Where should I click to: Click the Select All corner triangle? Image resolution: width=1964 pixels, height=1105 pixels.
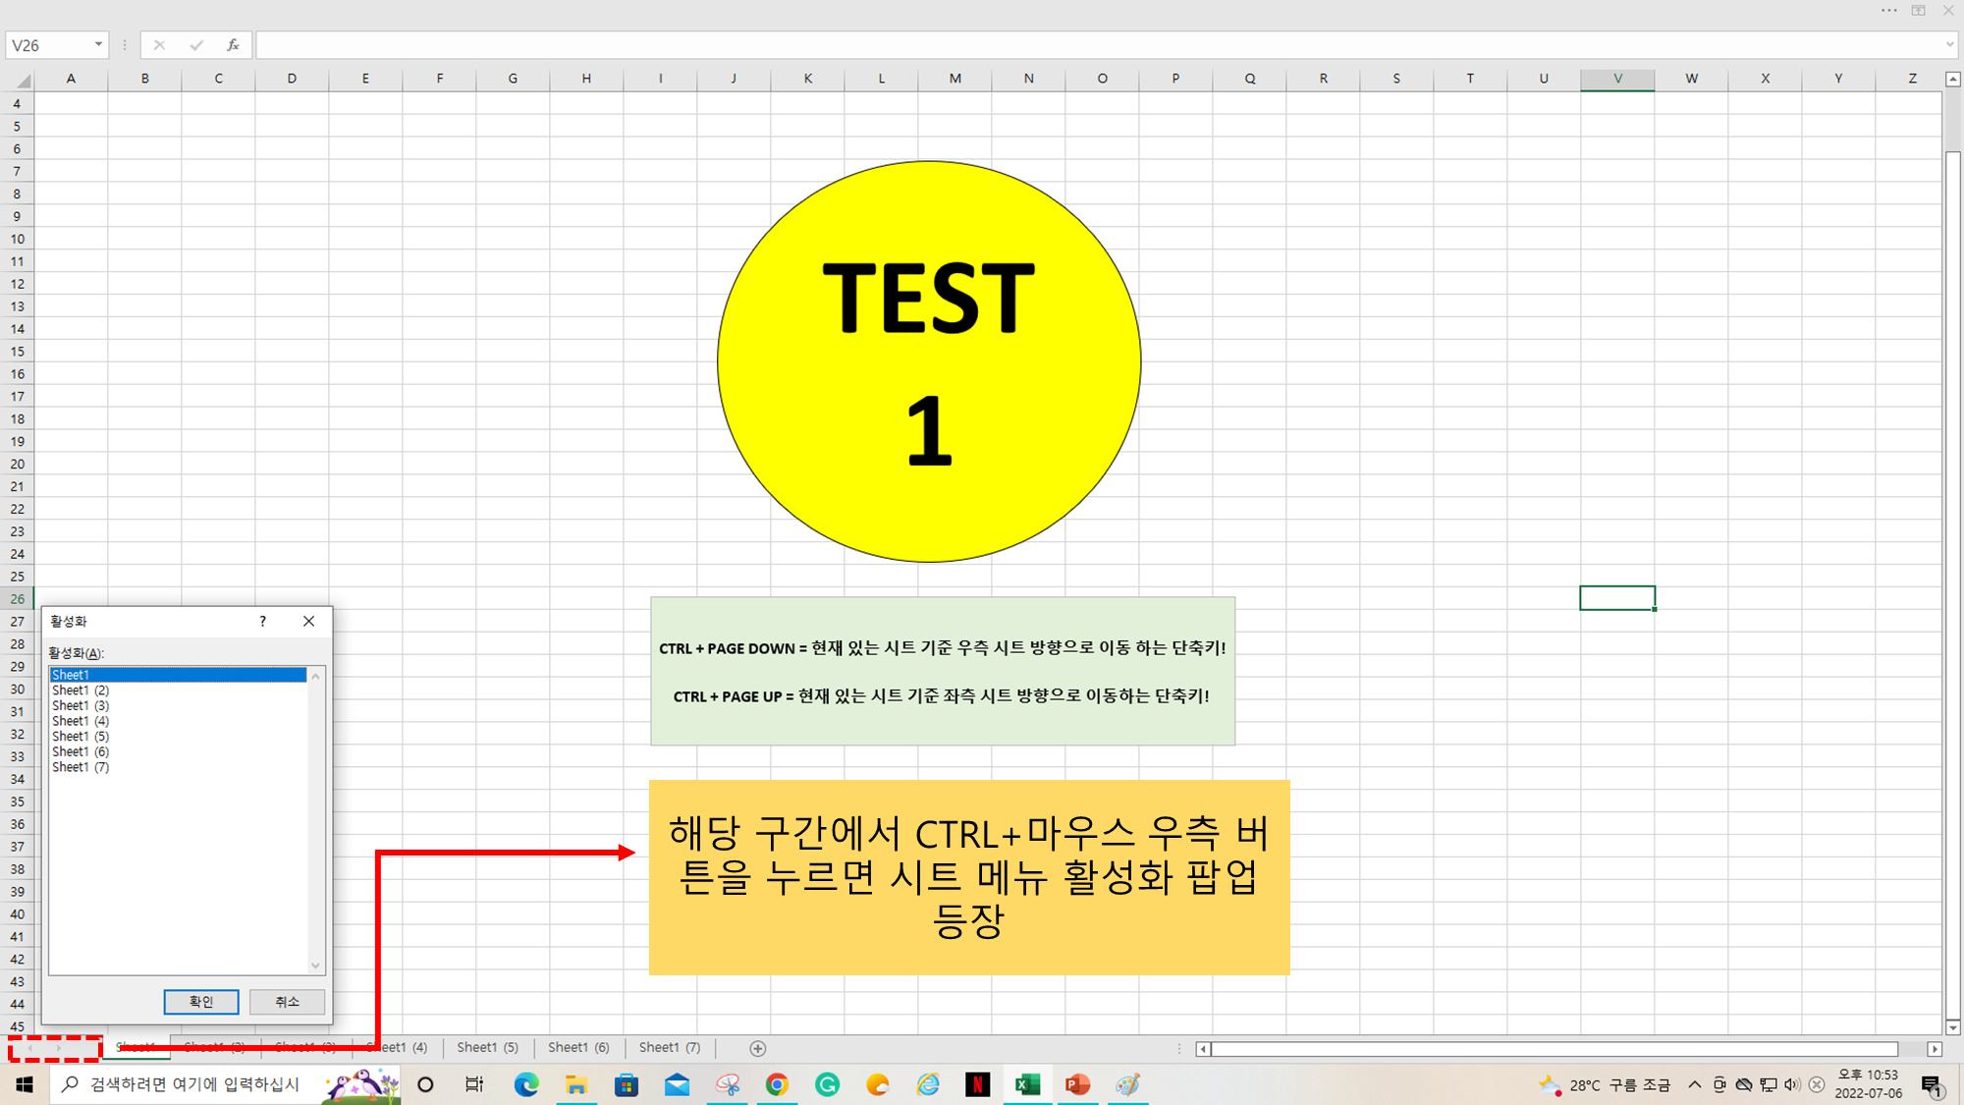pos(22,80)
